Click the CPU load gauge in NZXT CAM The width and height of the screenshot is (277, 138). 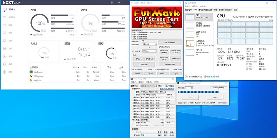click(x=40, y=23)
